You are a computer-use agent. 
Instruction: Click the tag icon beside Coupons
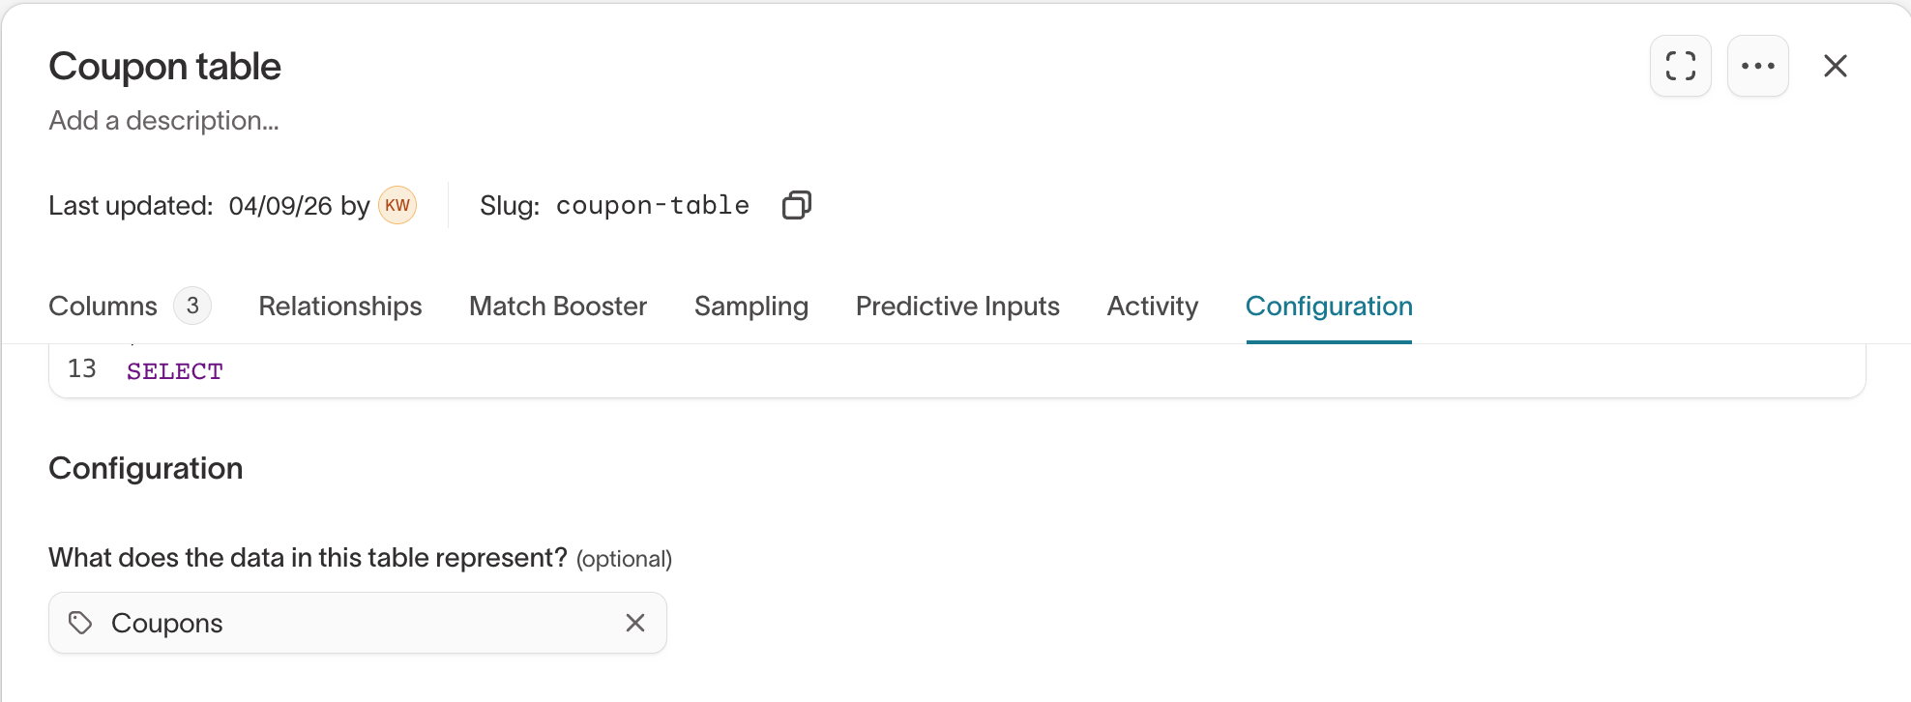pos(80,623)
